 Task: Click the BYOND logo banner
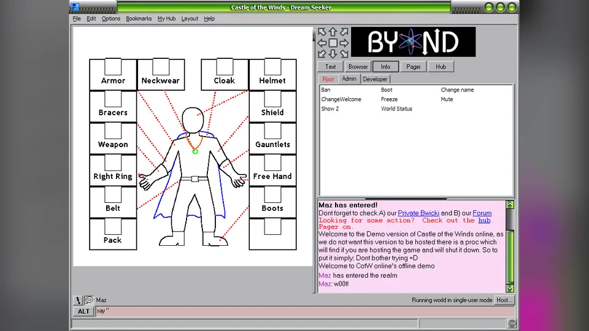413,42
